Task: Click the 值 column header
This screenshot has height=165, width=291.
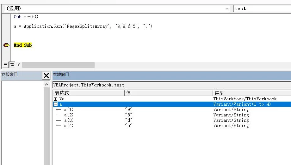Action: pos(169,93)
